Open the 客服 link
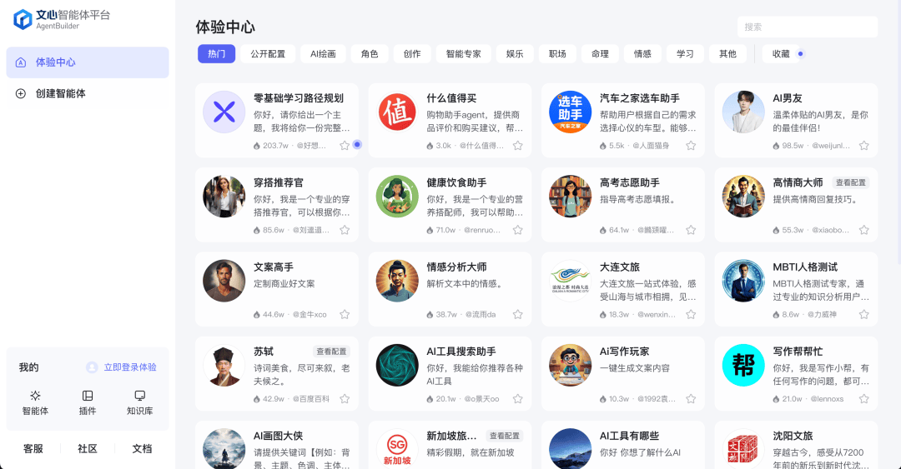The image size is (901, 469). pyautogui.click(x=33, y=448)
